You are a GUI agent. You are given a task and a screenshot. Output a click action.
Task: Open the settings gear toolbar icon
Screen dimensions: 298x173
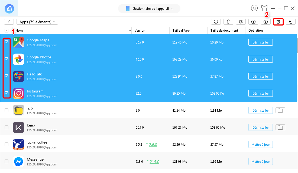click(x=241, y=22)
